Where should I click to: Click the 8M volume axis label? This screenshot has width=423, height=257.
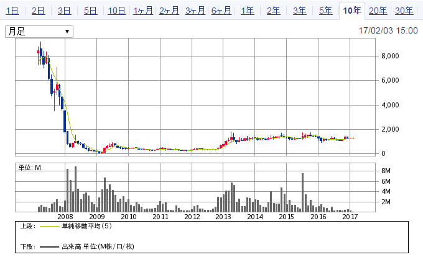click(386, 171)
